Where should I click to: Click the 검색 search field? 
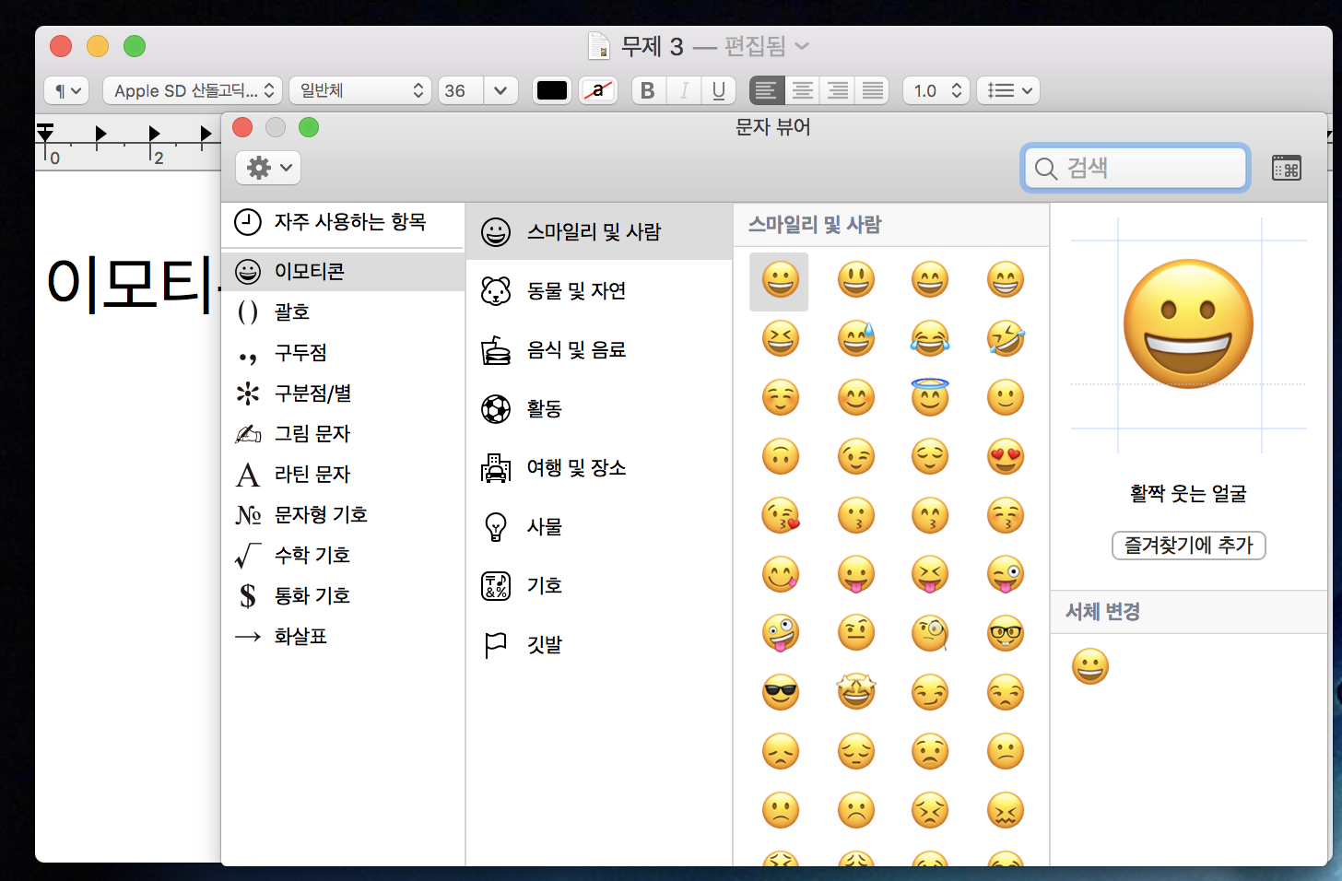tap(1136, 168)
